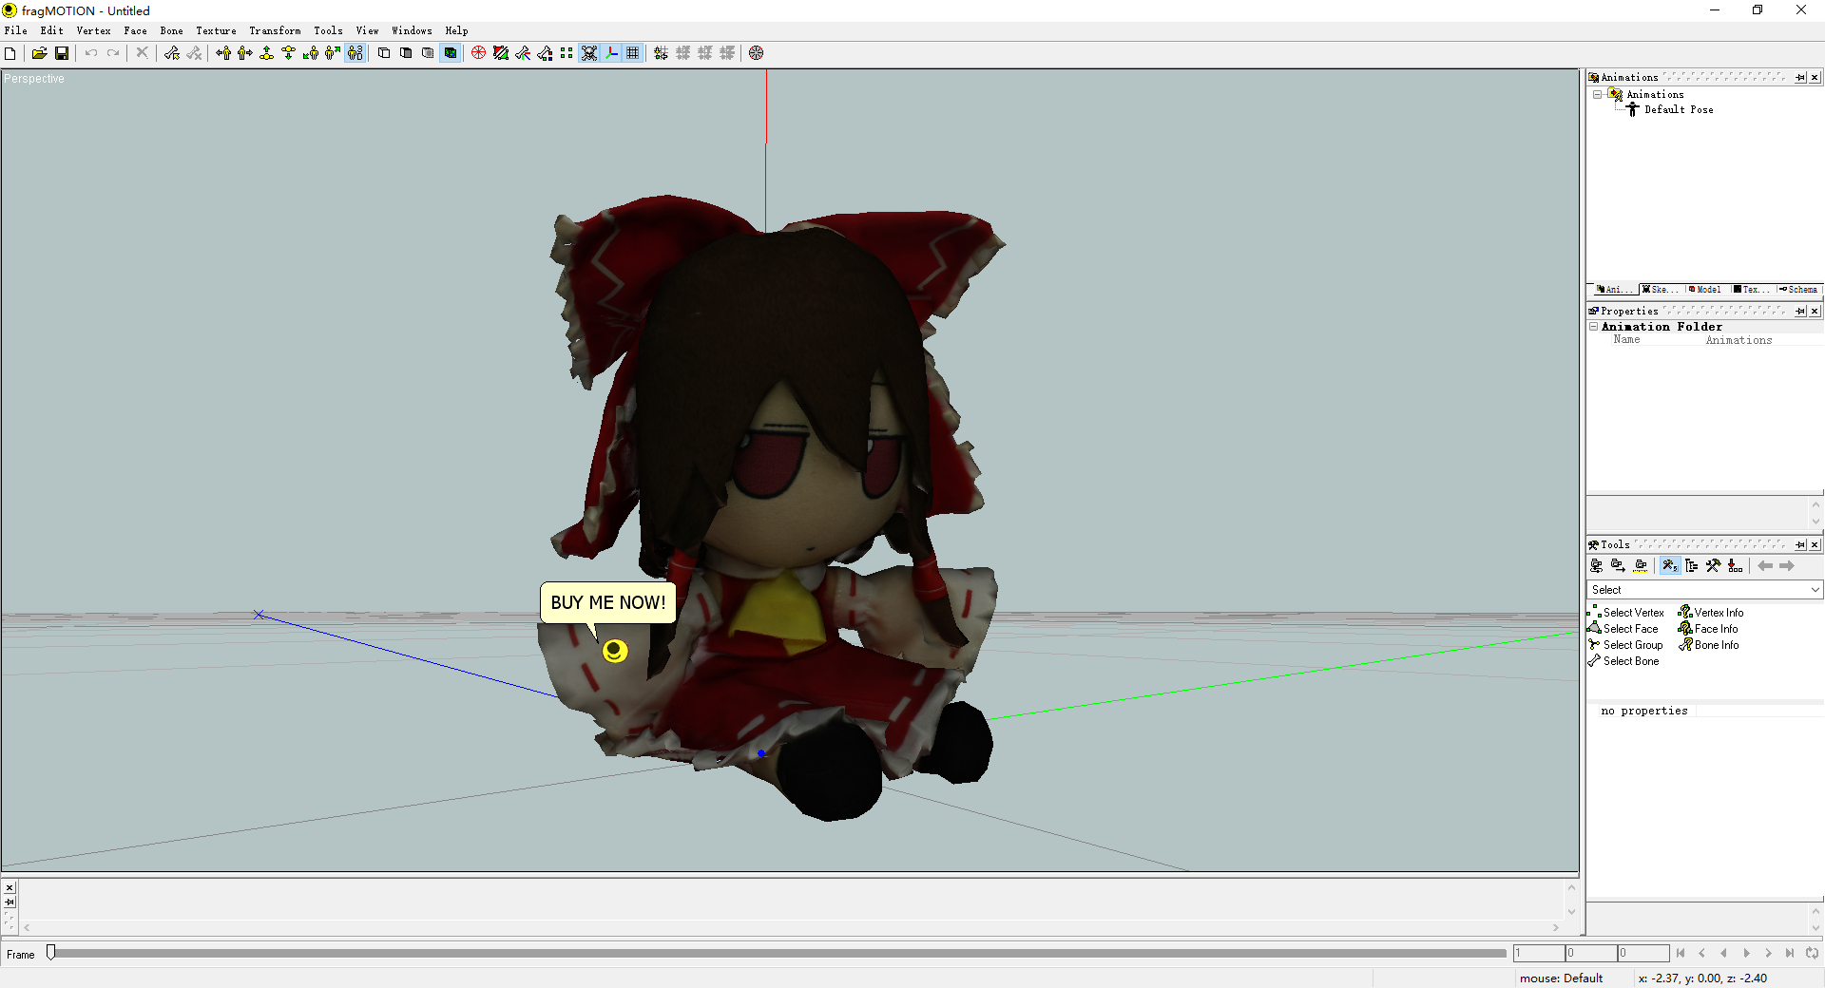Activate the Bone Info tool
The height and width of the screenshot is (988, 1825).
tap(1709, 645)
